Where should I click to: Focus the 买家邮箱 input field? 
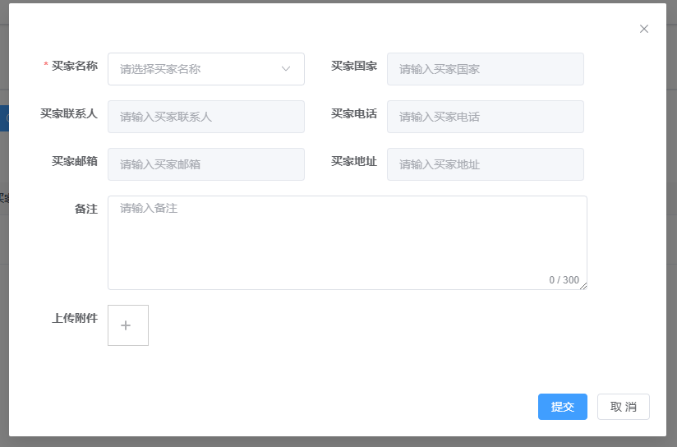click(x=206, y=164)
